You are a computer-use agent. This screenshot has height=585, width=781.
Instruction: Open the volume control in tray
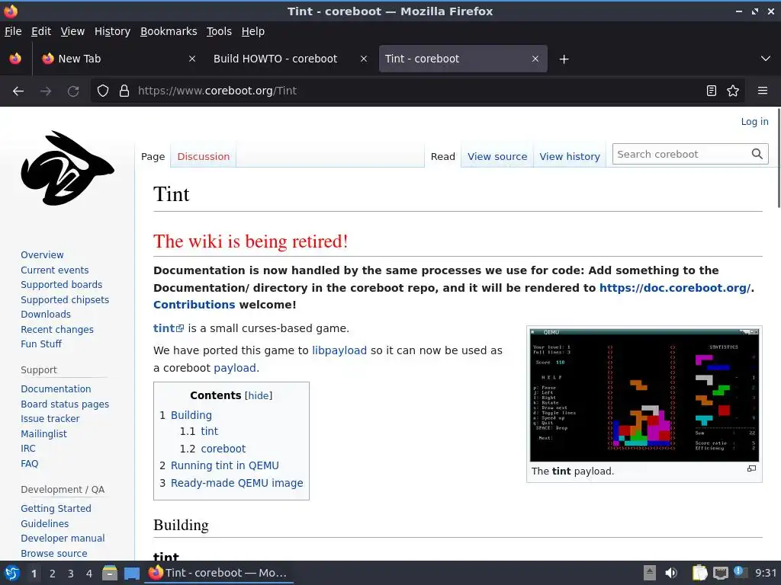671,573
